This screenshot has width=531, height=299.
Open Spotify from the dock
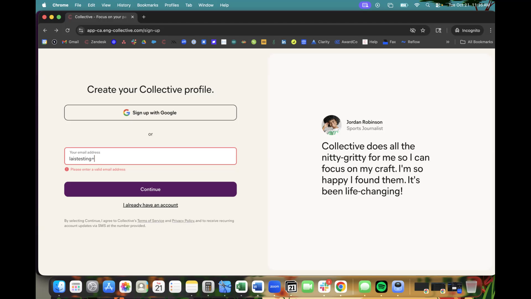pos(381,287)
